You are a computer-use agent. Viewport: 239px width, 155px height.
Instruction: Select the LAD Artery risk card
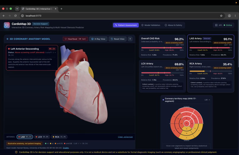point(211,46)
